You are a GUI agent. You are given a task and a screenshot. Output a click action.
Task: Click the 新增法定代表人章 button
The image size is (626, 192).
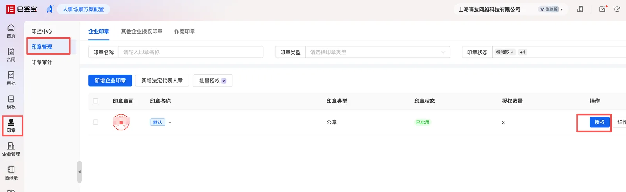pyautogui.click(x=162, y=80)
